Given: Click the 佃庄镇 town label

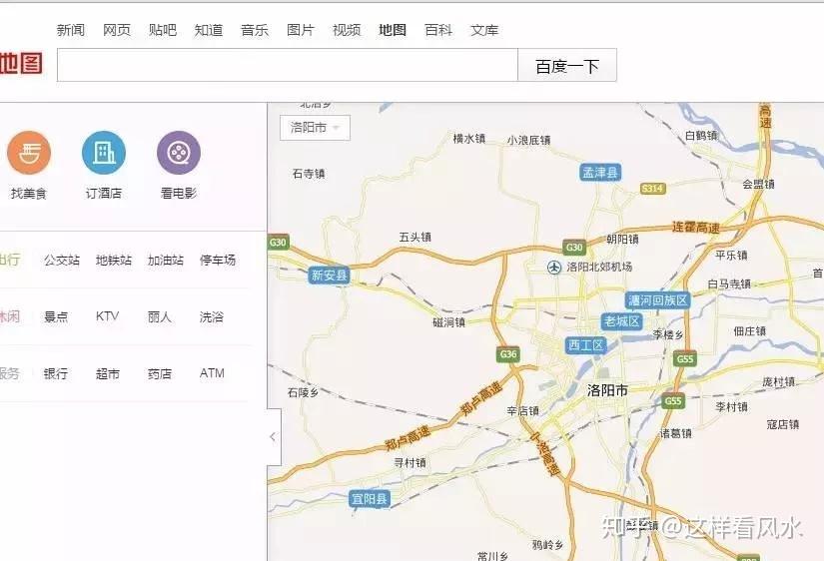Looking at the screenshot, I should point(750,331).
